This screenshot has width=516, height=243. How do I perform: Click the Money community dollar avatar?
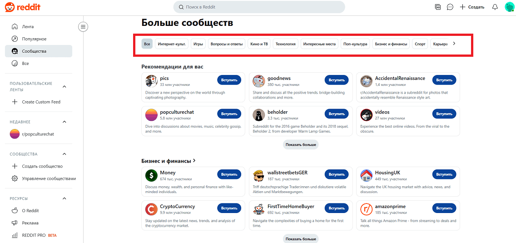pyautogui.click(x=151, y=175)
